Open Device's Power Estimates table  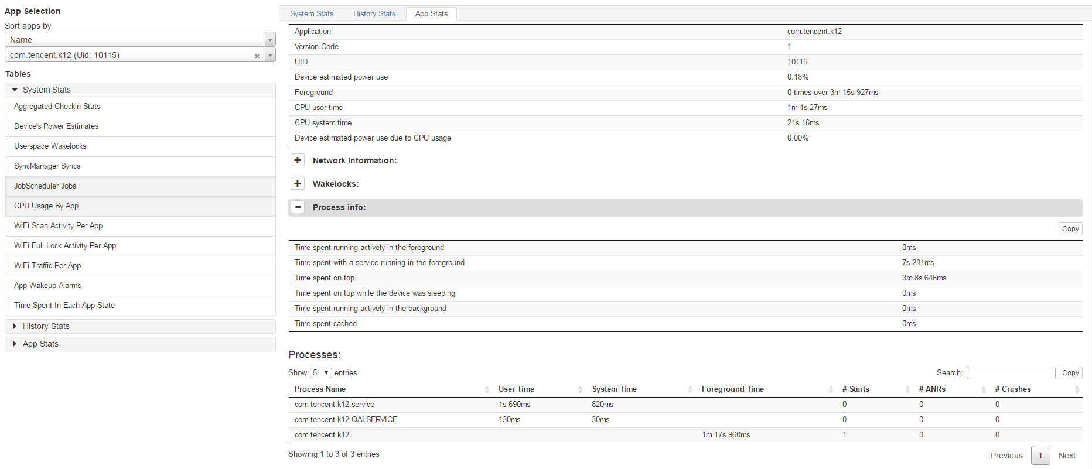coord(140,126)
